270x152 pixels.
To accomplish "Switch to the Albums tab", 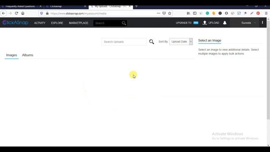I will click(x=27, y=55).
